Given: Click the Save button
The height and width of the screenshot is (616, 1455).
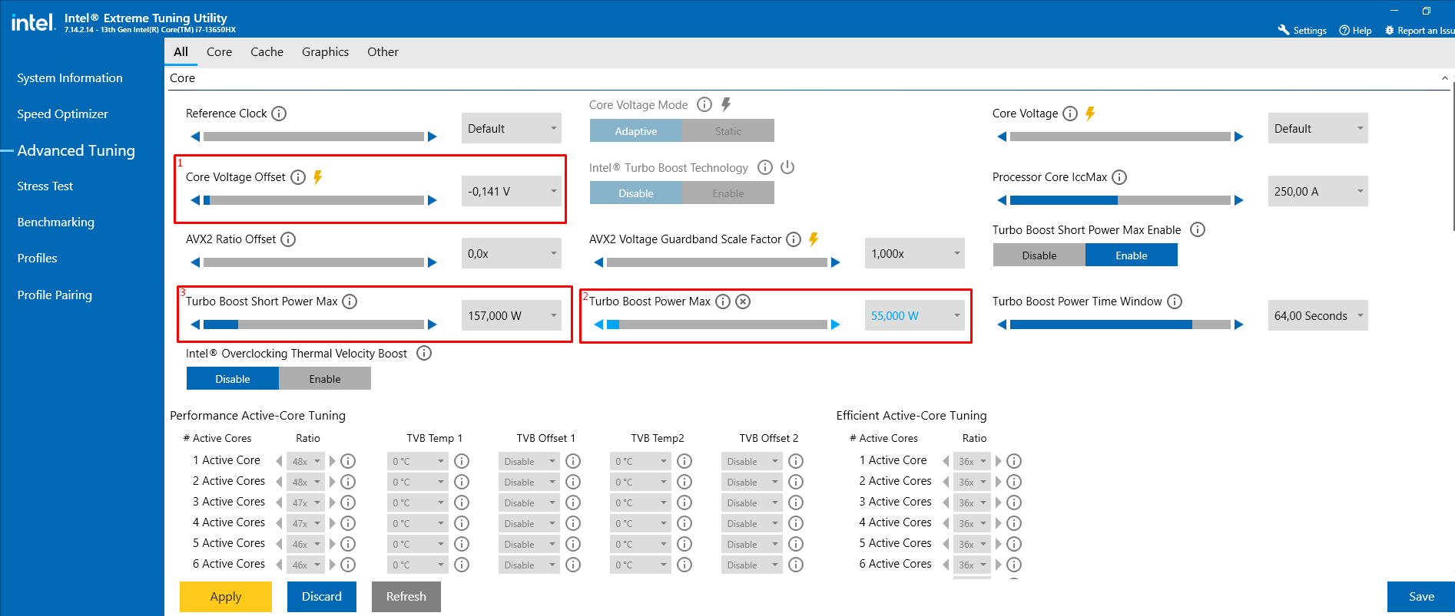Looking at the screenshot, I should point(1421,596).
